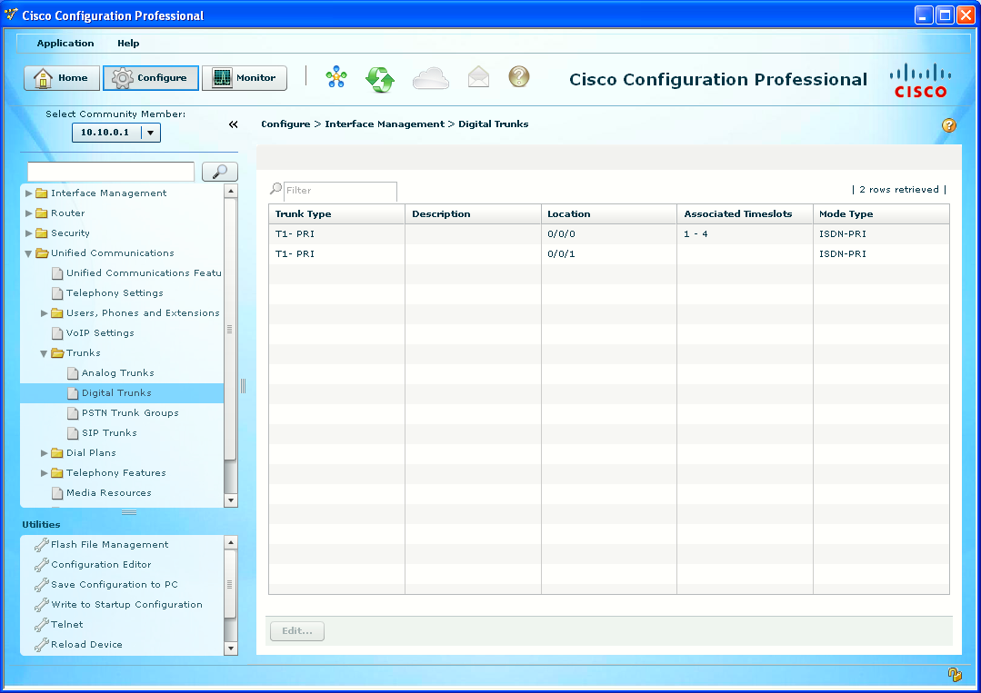
Task: Expand the Router folder
Action: tap(29, 213)
